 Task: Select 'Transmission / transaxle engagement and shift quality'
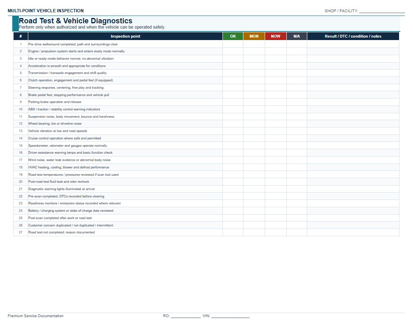pyautogui.click(x=68, y=73)
